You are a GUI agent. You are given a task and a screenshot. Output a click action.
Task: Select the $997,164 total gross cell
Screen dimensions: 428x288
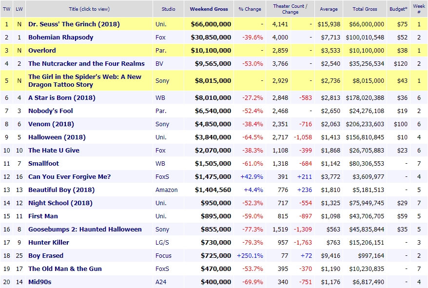(371, 255)
